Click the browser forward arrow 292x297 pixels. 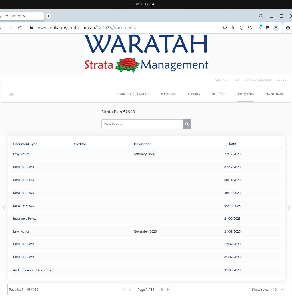coord(11,28)
